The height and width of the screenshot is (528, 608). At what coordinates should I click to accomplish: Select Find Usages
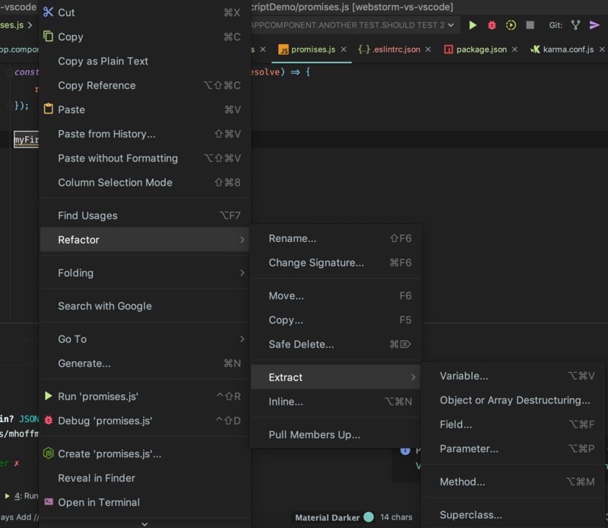click(145, 215)
